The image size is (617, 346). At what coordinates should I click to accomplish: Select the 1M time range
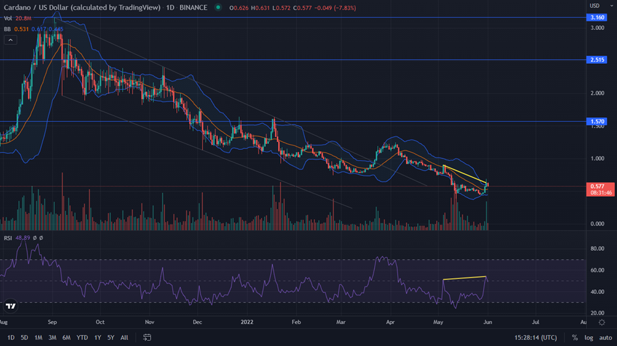pyautogui.click(x=38, y=338)
